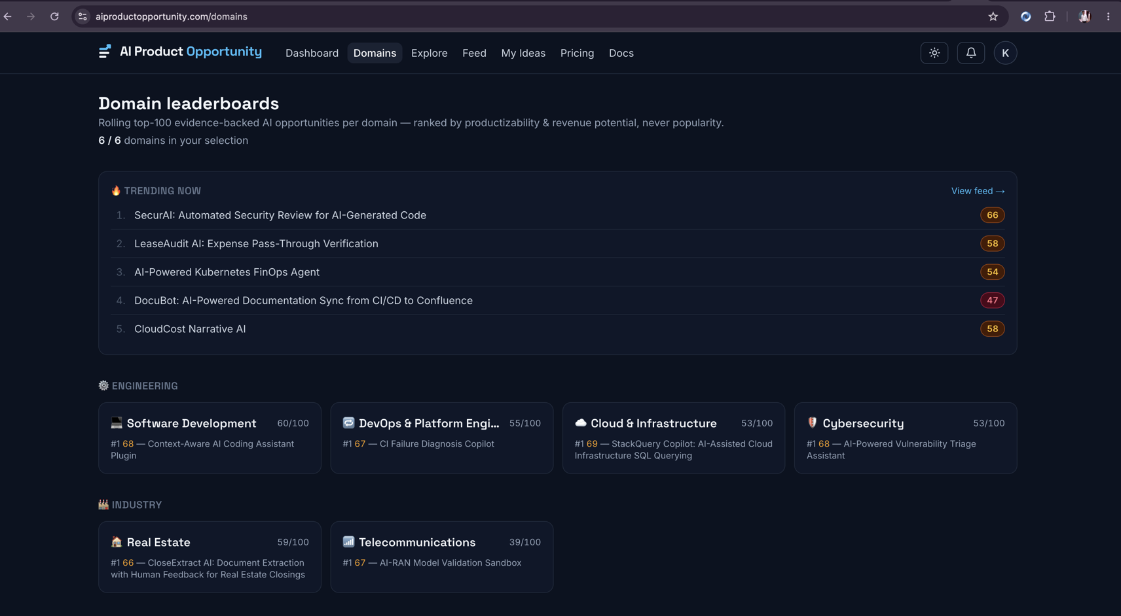Image resolution: width=1121 pixels, height=616 pixels.
Task: Open the Dashboard nav item
Action: pos(312,53)
